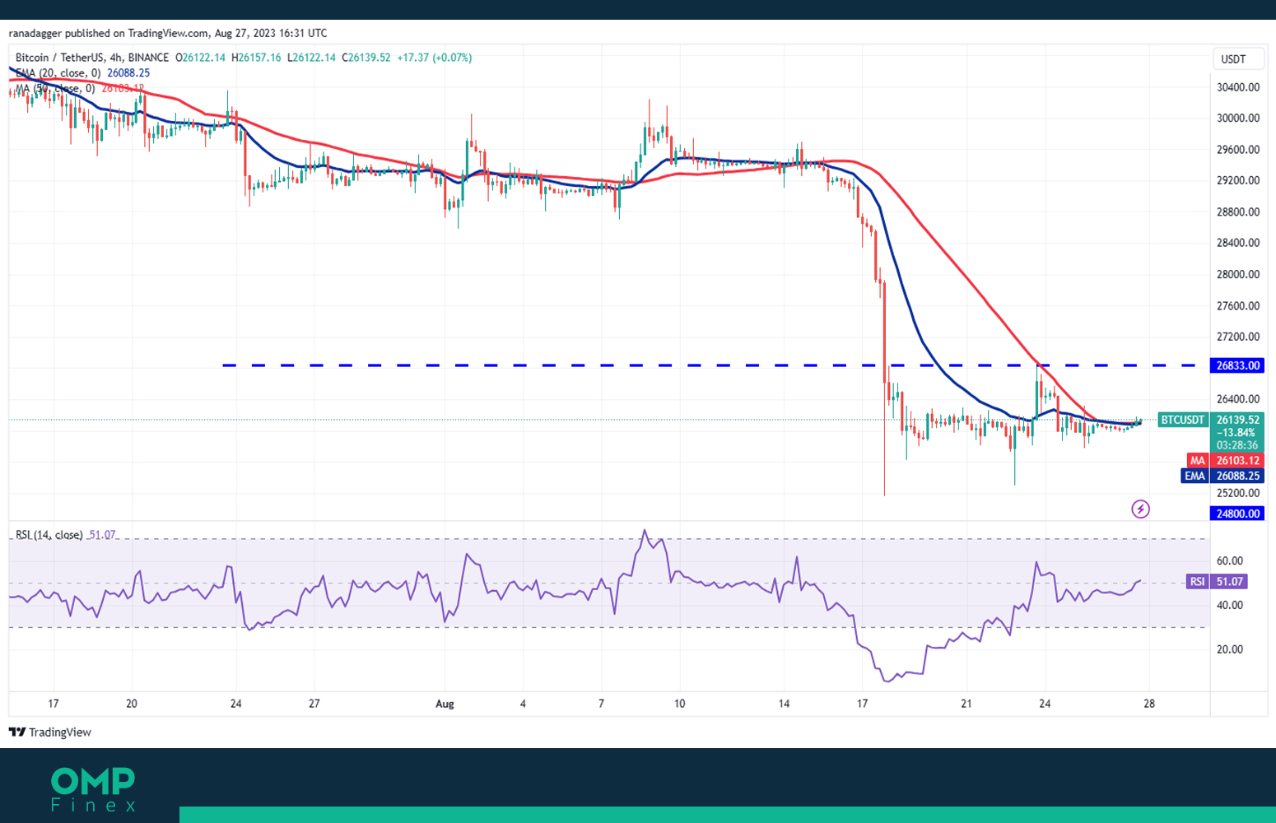This screenshot has height=823, width=1276.
Task: Click the EMA legend value 26088.25
Action: click(128, 72)
